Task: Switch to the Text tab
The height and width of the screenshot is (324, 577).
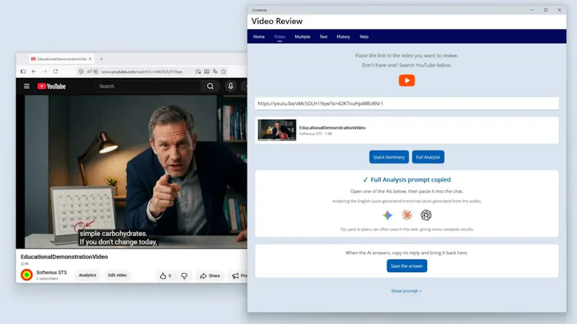Action: (x=323, y=37)
